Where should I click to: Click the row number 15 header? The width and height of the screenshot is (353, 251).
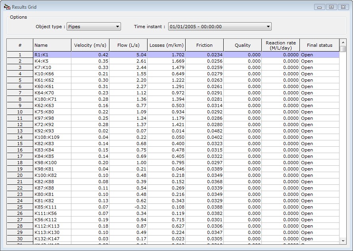tap(20, 144)
